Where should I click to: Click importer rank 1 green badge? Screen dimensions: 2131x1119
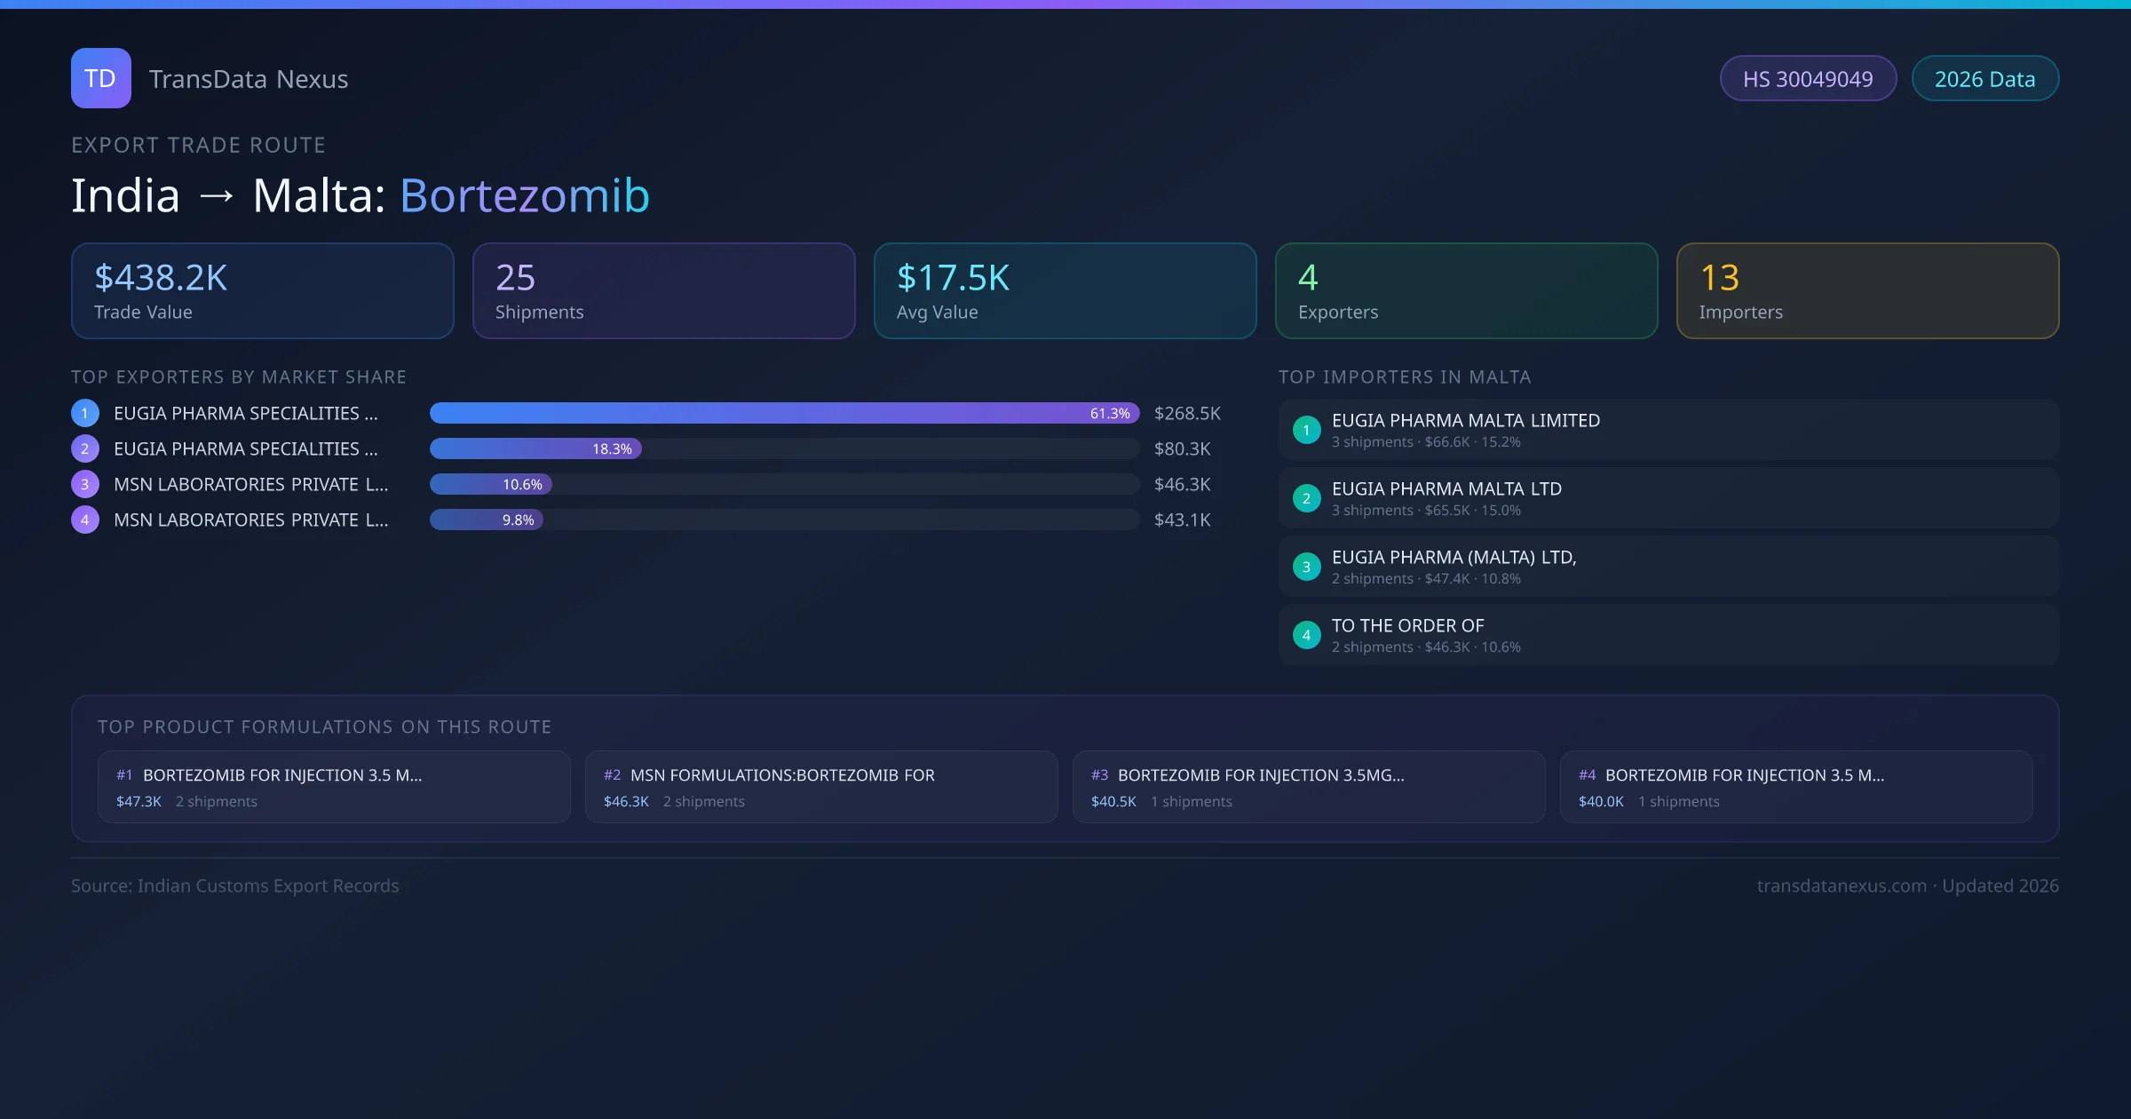[x=1306, y=430]
